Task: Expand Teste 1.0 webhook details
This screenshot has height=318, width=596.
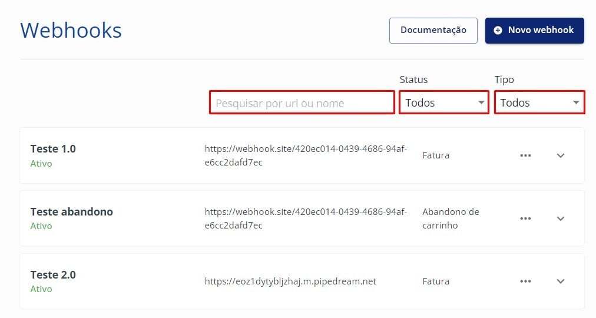Action: 561,155
